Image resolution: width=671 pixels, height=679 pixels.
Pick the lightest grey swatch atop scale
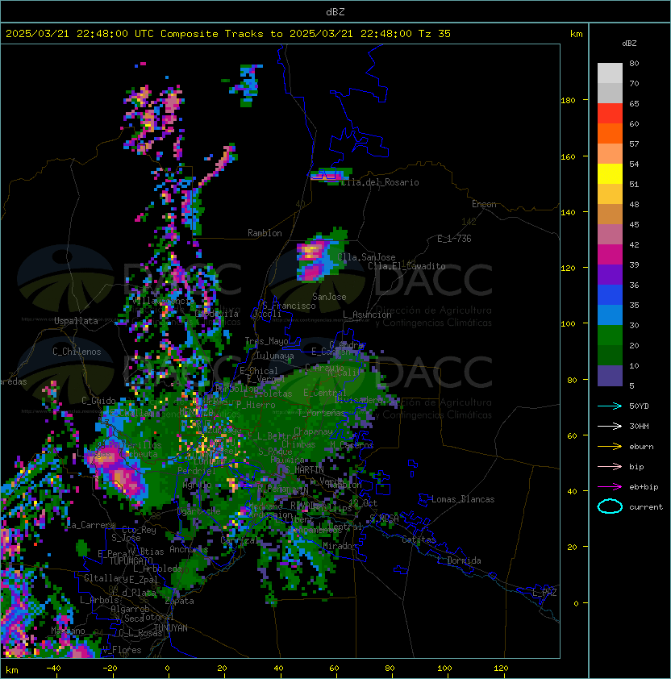coord(610,73)
